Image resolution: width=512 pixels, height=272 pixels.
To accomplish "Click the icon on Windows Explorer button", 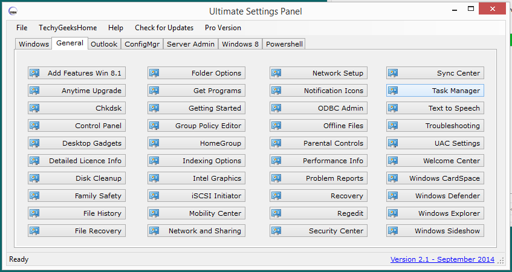I will point(393,213).
